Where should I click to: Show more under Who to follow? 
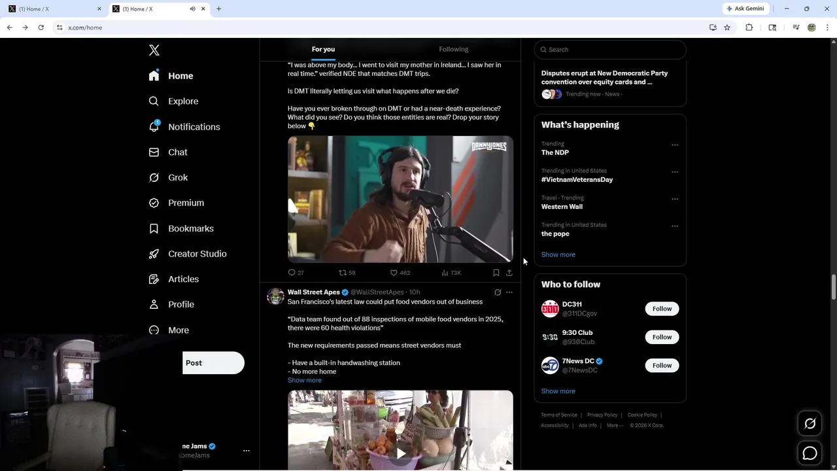[x=558, y=391]
